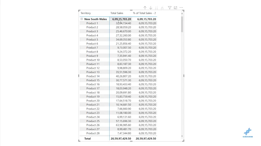Viewport: 261px width, 146px height.
Task: Click Product 5 sales value 34,69,353.80
Action: click(x=123, y=39)
